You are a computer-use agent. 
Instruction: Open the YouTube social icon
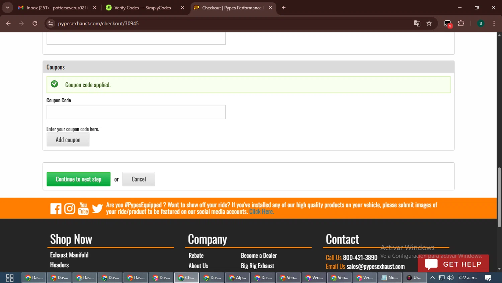point(83,208)
